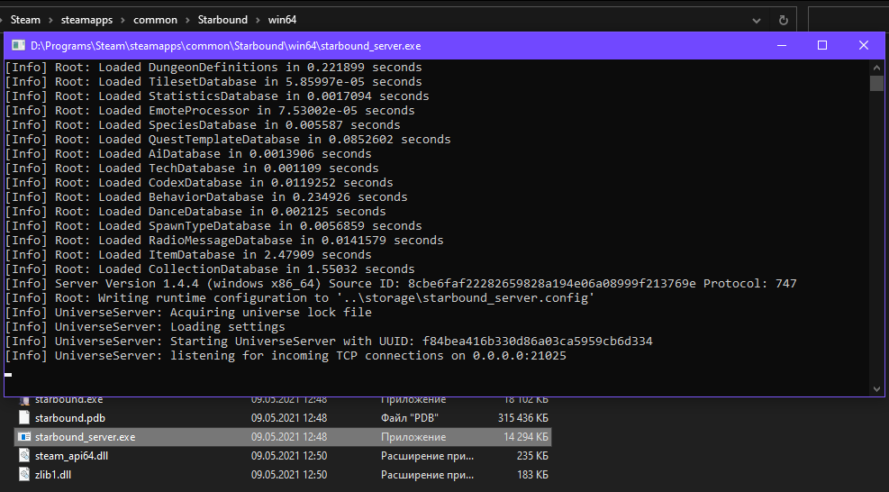Image resolution: width=889 pixels, height=492 pixels.
Task: Click the Loaded BehaviorDatabase log line
Action: pyautogui.click(x=206, y=197)
